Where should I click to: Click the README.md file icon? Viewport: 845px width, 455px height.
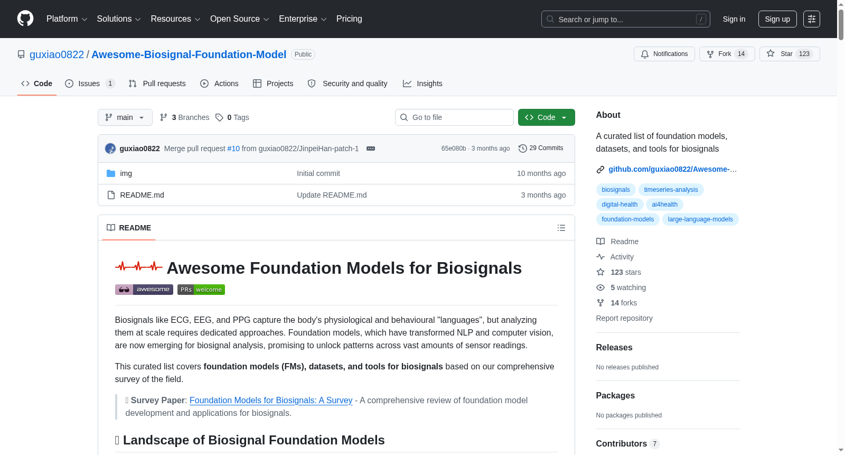pos(111,195)
